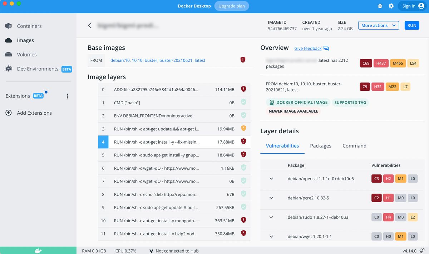Expand the debian/openssl package row
This screenshot has height=254, width=429.
pyautogui.click(x=271, y=178)
